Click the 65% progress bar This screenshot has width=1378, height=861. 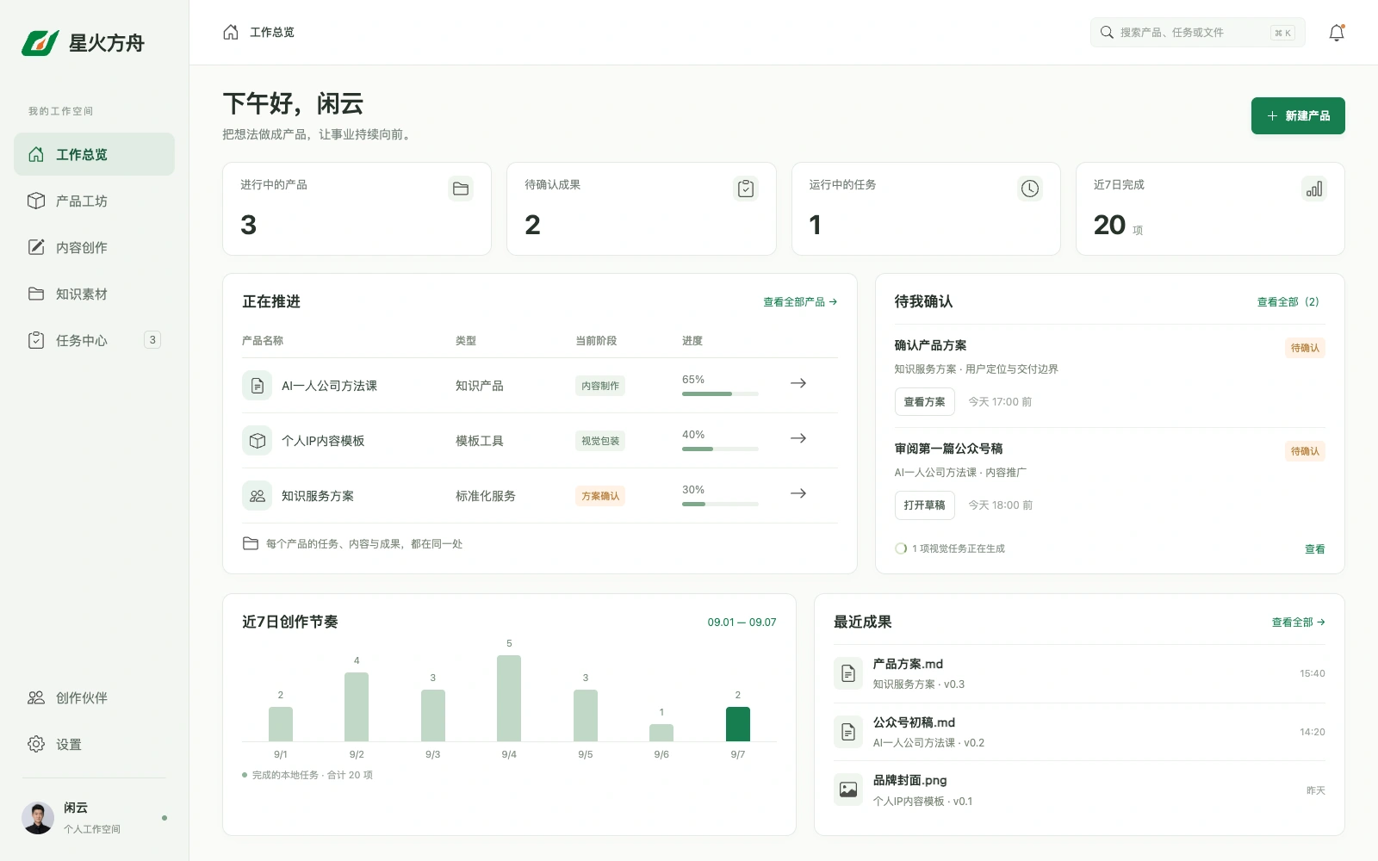point(720,393)
